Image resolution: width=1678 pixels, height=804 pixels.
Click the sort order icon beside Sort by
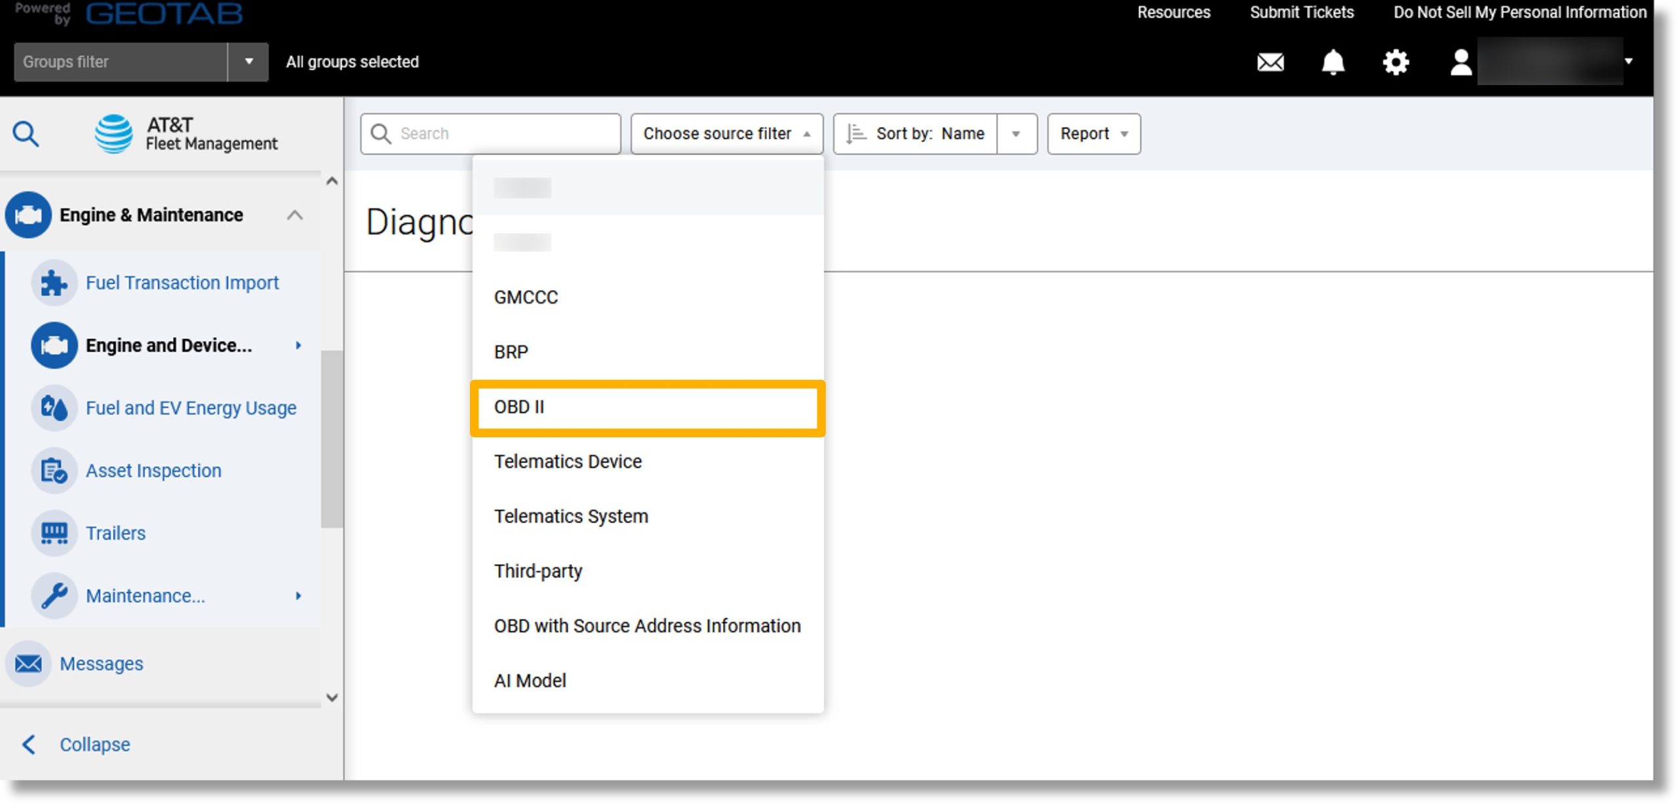pyautogui.click(x=855, y=134)
